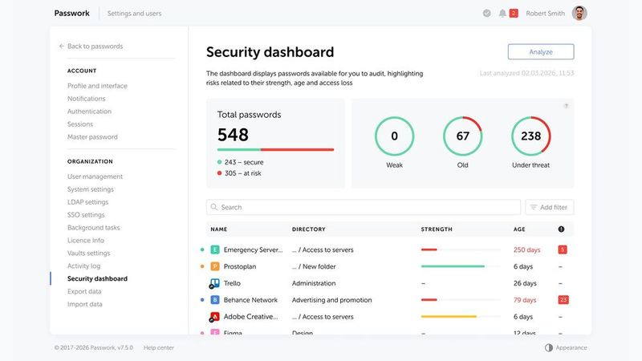Click the Emergency Server red strength bar
Image resolution: width=642 pixels, height=361 pixels.
[429, 249]
